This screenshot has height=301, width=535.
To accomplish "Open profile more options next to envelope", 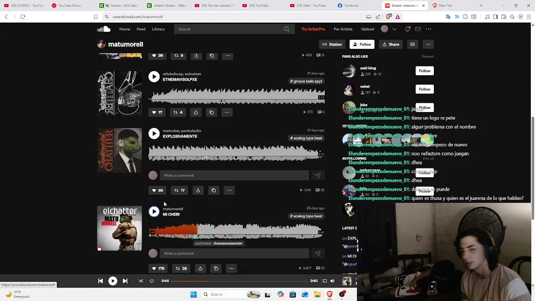I will [428, 44].
